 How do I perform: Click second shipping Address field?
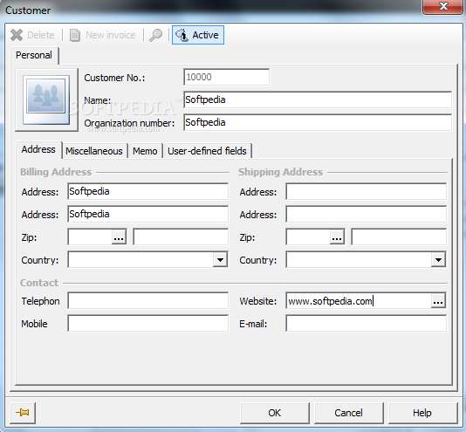pyautogui.click(x=367, y=214)
